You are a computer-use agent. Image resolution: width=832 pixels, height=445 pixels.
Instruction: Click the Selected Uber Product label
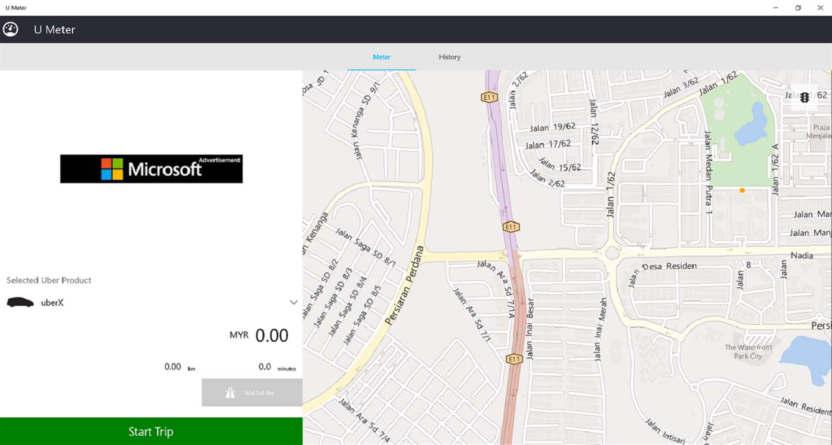(49, 280)
